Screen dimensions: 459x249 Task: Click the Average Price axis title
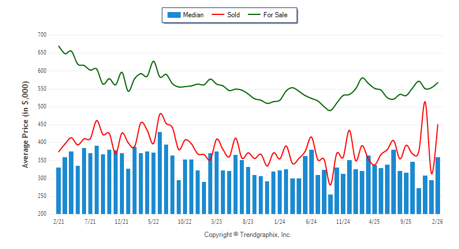[25, 124]
